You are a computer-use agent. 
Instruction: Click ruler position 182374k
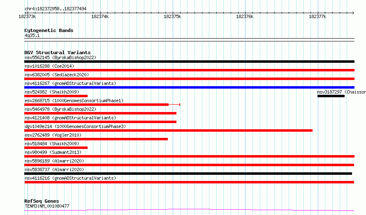click(100, 17)
